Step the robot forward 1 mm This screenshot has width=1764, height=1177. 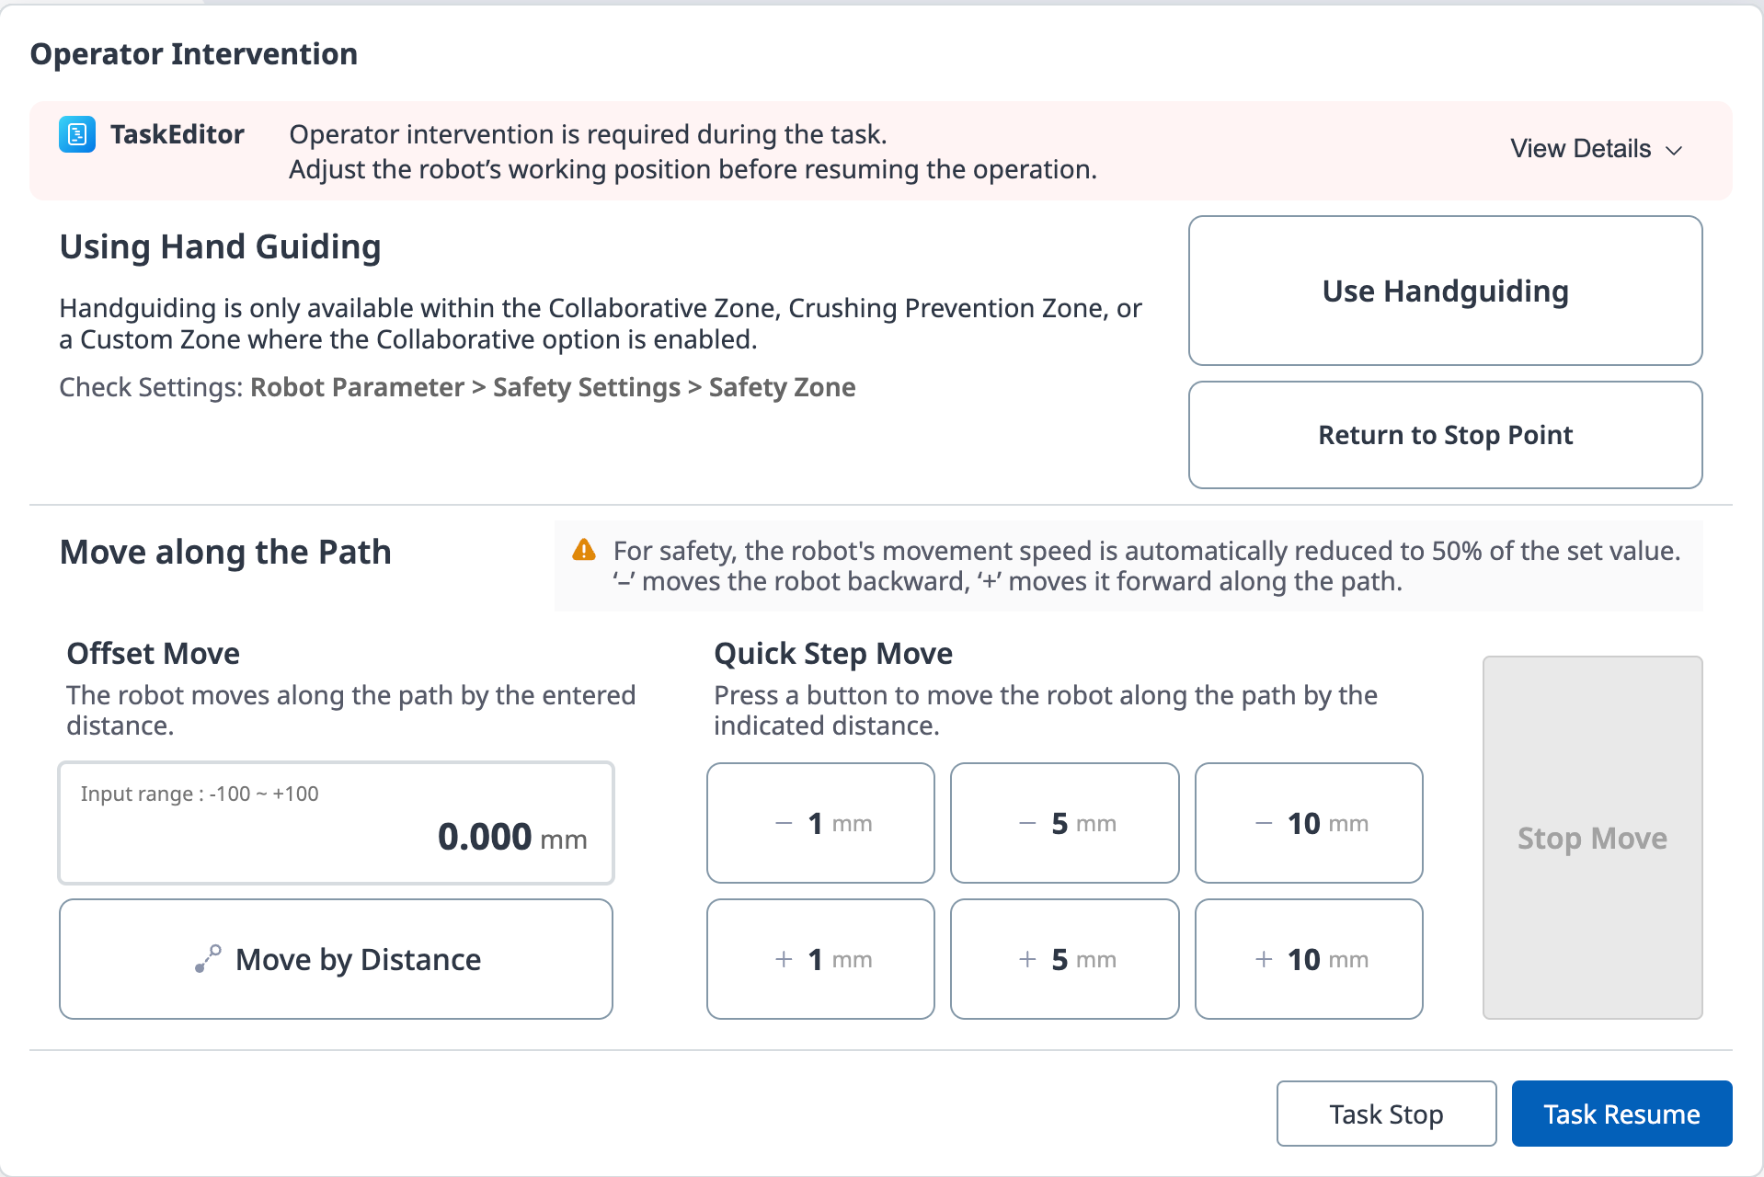pos(820,959)
